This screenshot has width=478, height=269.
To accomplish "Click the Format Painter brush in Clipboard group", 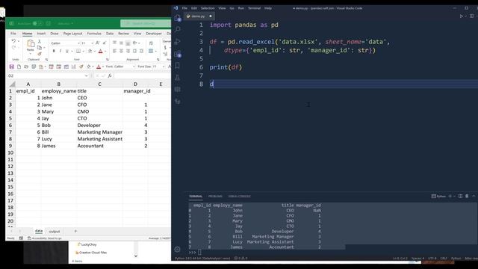I will click(40, 54).
